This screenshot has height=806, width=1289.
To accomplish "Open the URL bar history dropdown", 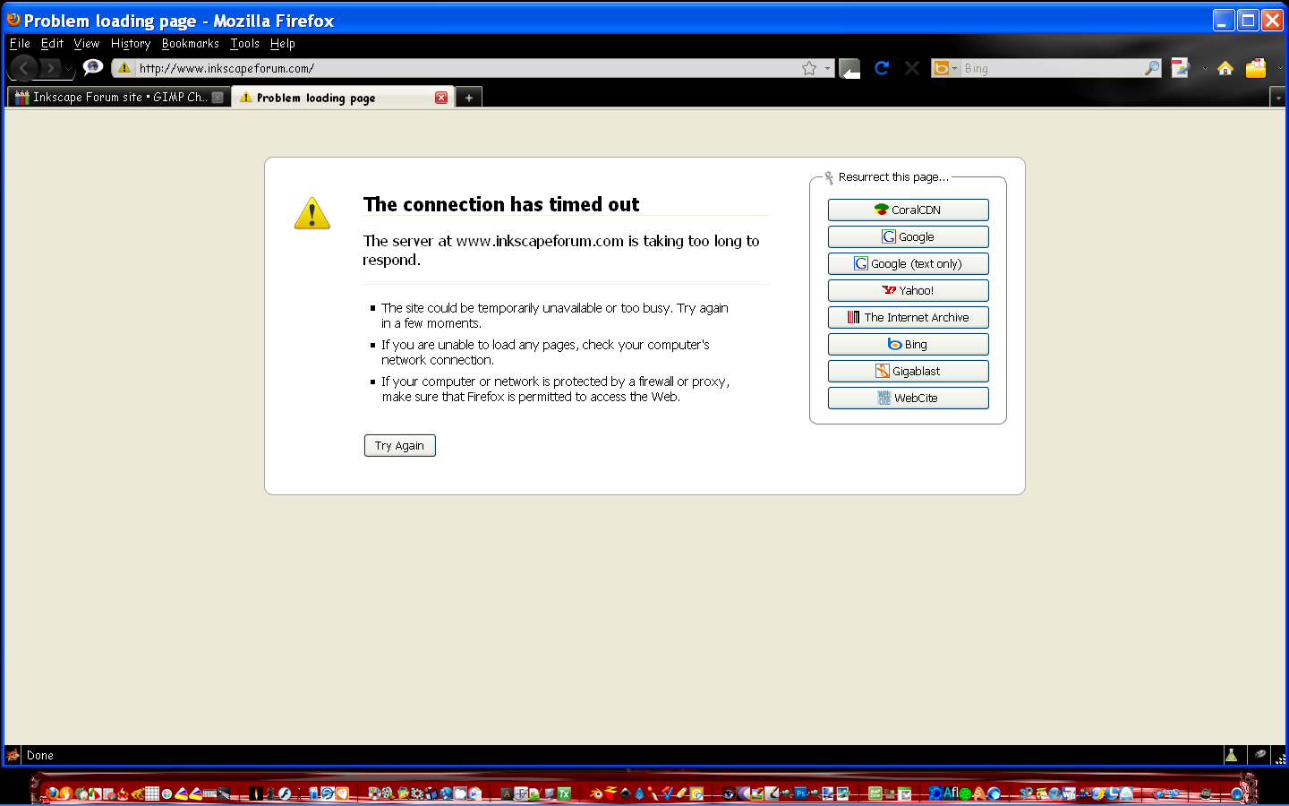I will tap(827, 68).
